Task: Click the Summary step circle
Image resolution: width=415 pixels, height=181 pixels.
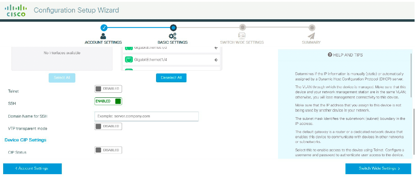Action: (x=312, y=27)
